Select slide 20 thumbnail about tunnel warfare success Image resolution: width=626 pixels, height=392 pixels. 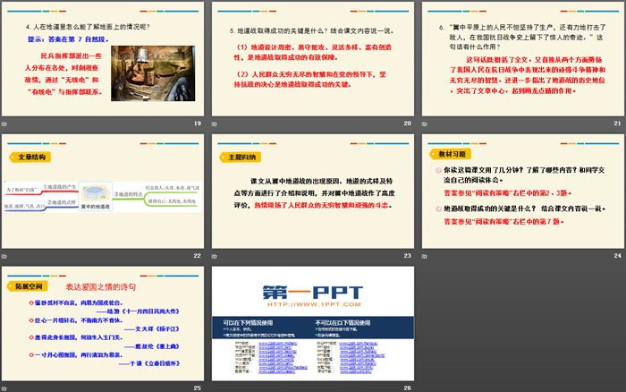click(313, 59)
